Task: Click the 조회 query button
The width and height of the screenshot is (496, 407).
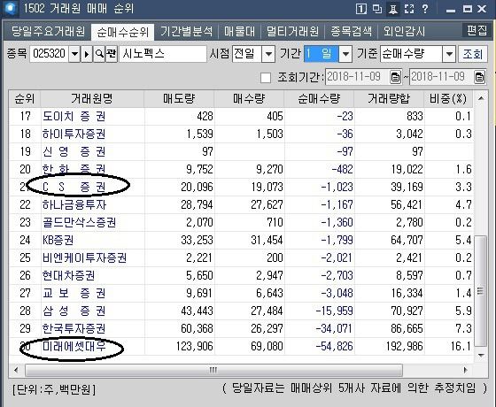Action: click(473, 54)
